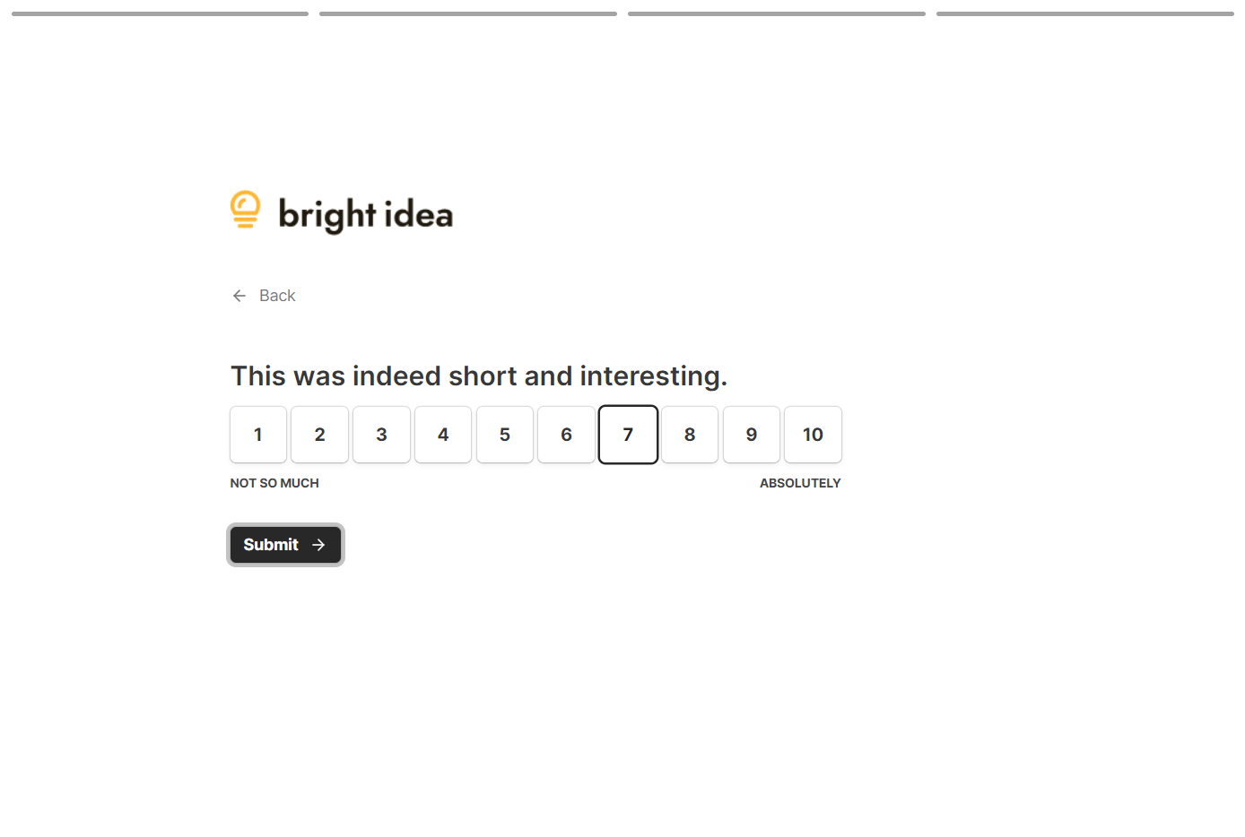The height and width of the screenshot is (837, 1245).
Task: Click the back arrow icon
Action: [x=239, y=296]
